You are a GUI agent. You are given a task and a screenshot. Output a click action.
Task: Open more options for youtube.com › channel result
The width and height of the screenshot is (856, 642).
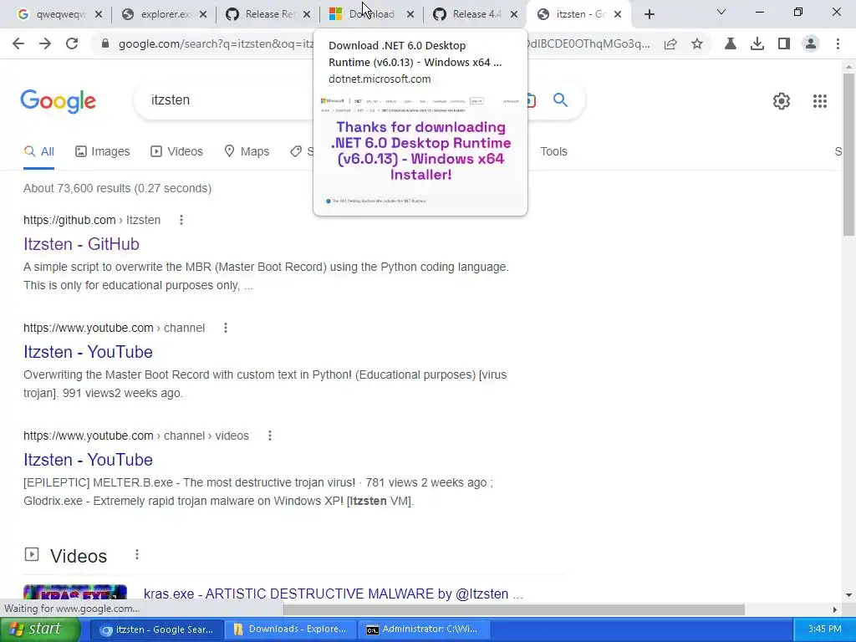[x=226, y=328]
